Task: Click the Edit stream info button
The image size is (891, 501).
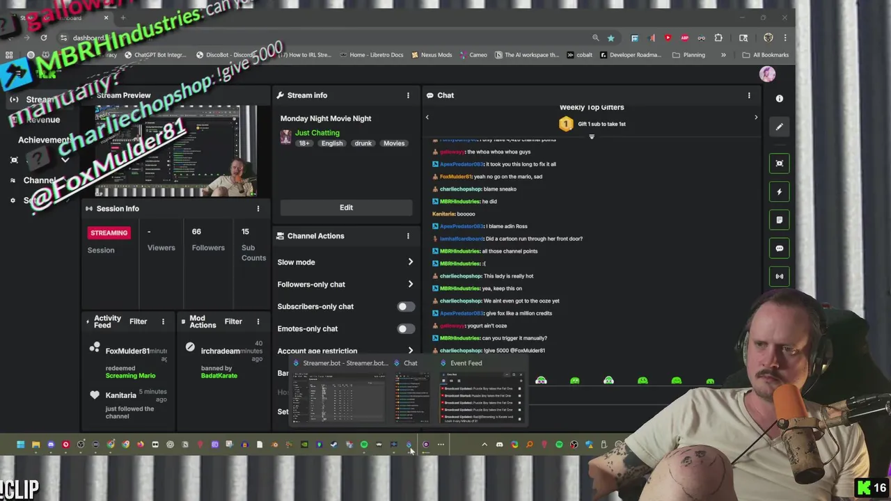Action: click(x=346, y=207)
